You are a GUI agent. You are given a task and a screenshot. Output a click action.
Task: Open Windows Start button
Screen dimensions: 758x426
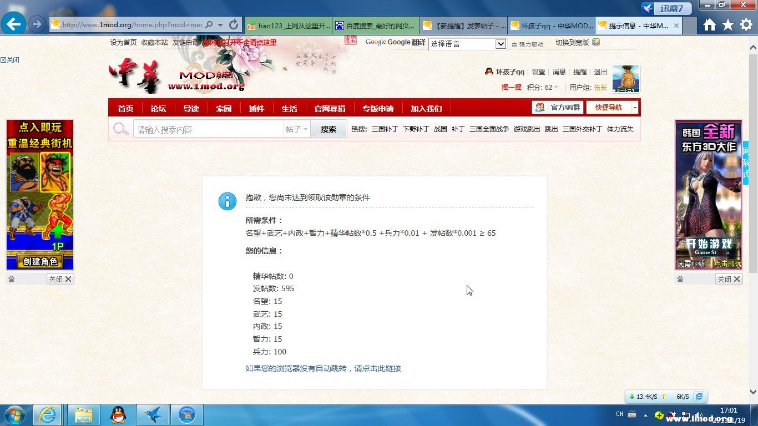15,414
